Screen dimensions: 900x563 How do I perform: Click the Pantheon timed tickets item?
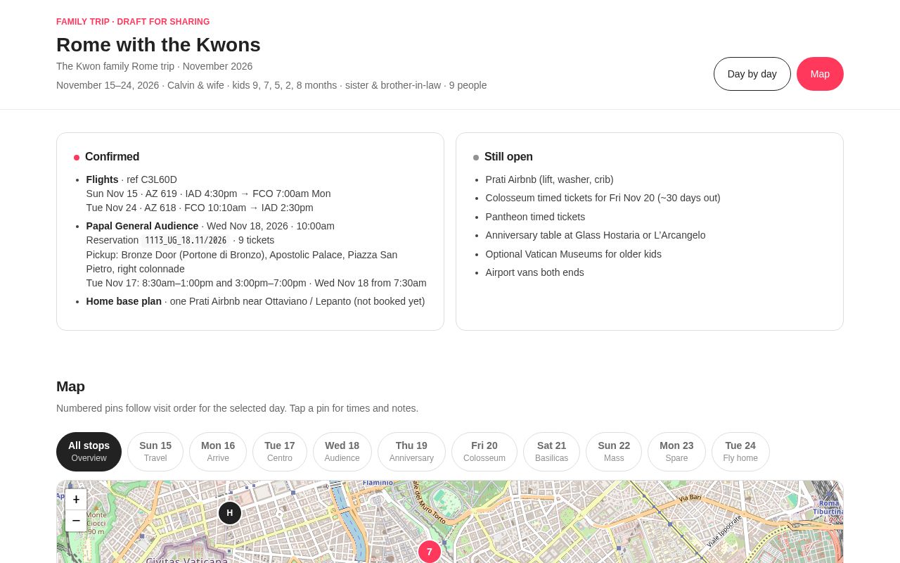pos(535,217)
